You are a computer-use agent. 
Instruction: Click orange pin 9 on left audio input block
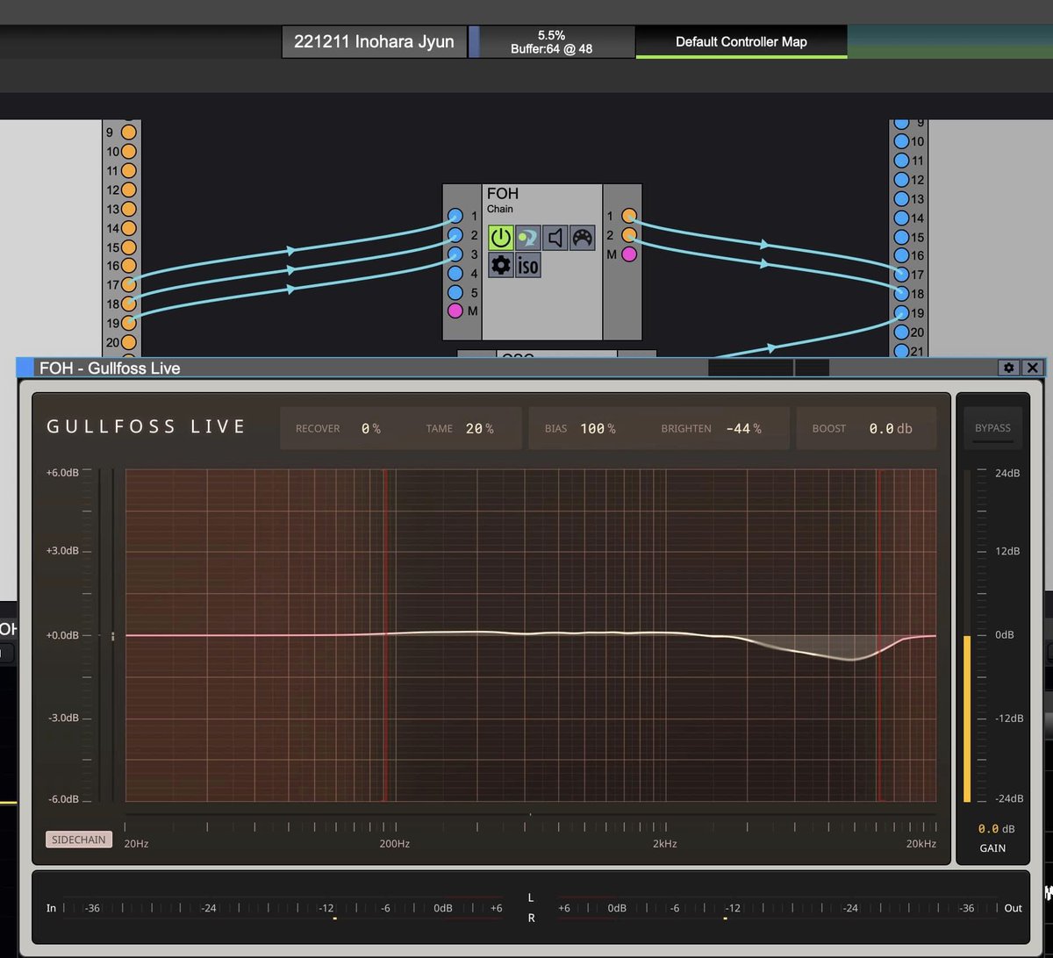(129, 132)
